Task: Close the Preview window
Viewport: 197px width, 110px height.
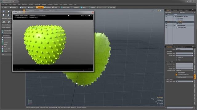Action: [93, 13]
